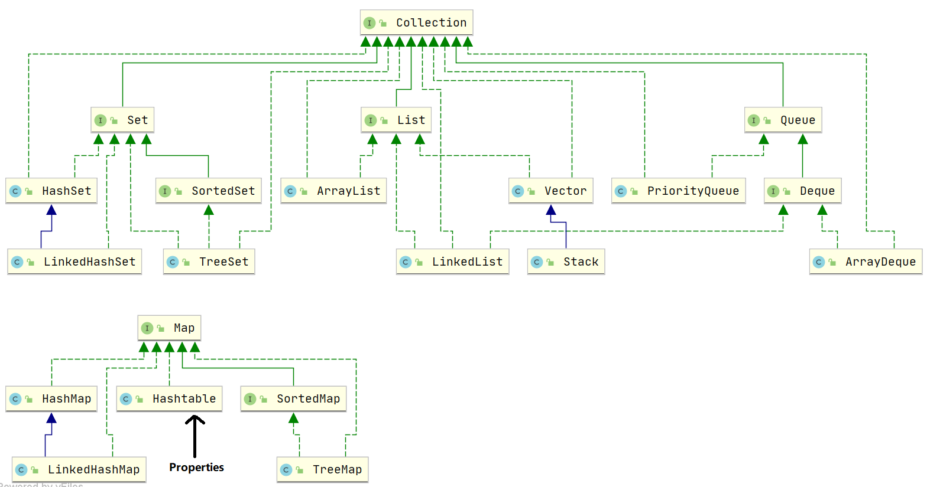This screenshot has height=487, width=927.
Task: Click the class icon beside LinkedHashSet
Action: (x=17, y=262)
